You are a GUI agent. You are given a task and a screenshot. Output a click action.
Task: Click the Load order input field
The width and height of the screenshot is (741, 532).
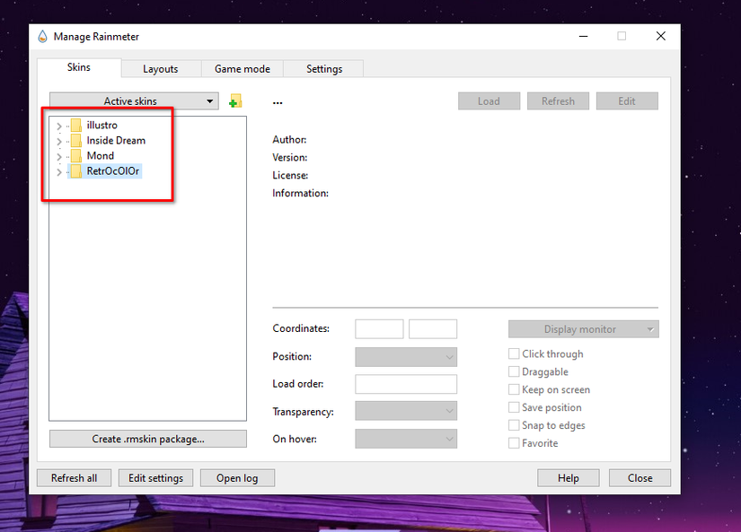pyautogui.click(x=406, y=384)
